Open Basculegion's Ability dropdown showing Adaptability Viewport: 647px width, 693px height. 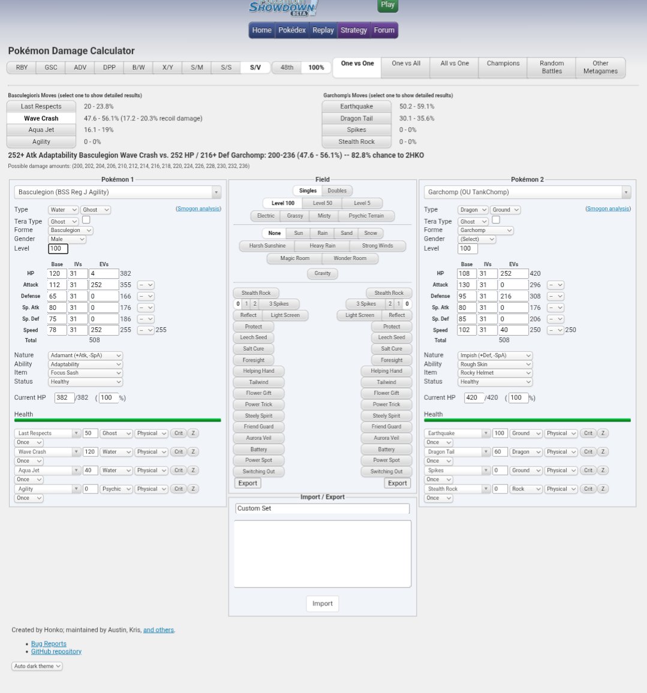(85, 364)
